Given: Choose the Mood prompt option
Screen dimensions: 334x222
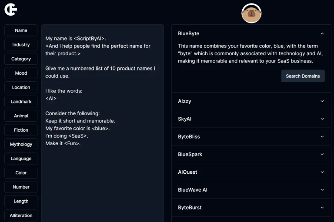Looking at the screenshot, I should click(x=21, y=73).
